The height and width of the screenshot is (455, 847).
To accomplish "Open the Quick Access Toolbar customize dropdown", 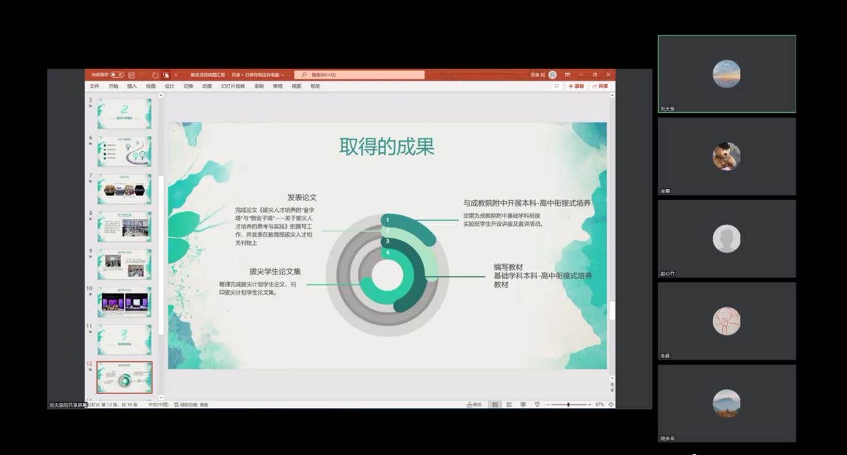I will click(177, 75).
